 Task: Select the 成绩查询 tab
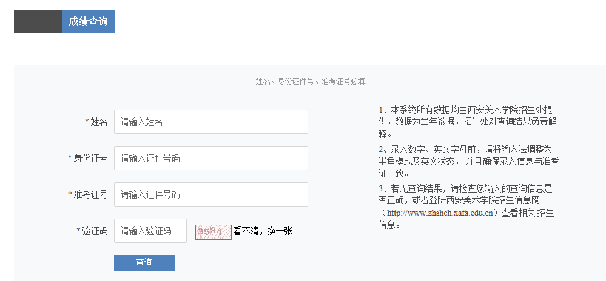[88, 22]
